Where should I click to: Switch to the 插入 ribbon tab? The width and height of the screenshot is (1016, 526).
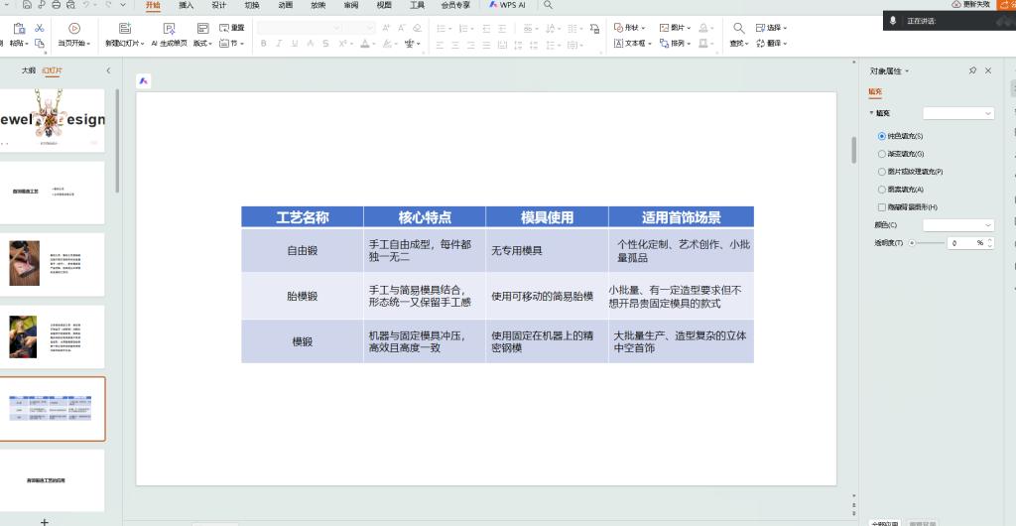point(186,5)
